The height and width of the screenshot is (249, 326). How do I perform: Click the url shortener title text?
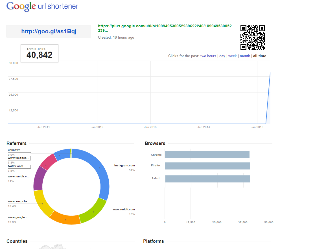tap(58, 6)
